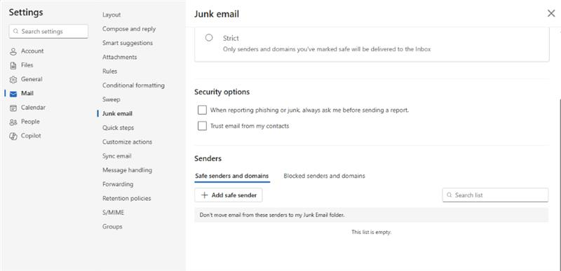The height and width of the screenshot is (271, 561).
Task: Close the Settings dialog with X
Action: [551, 13]
